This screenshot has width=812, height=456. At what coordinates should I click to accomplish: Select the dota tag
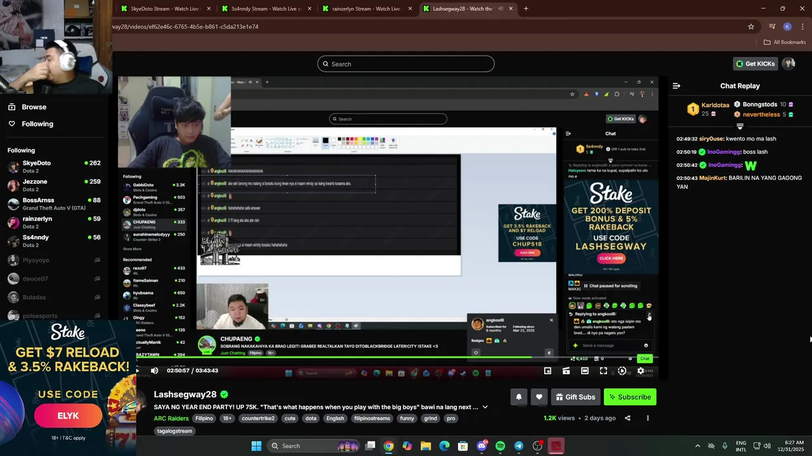pos(311,419)
